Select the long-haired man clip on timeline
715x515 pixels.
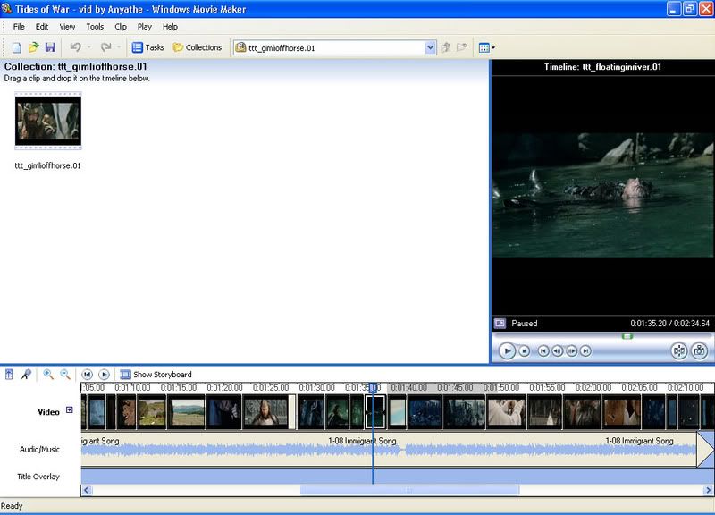(x=265, y=412)
